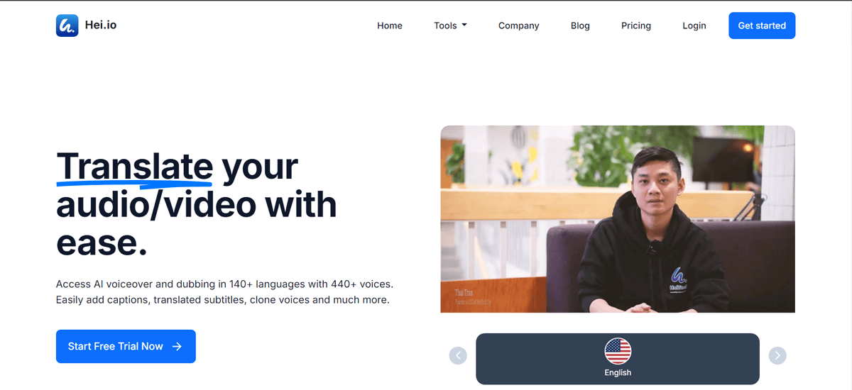
Task: Click the Tools dropdown caret
Action: (464, 26)
